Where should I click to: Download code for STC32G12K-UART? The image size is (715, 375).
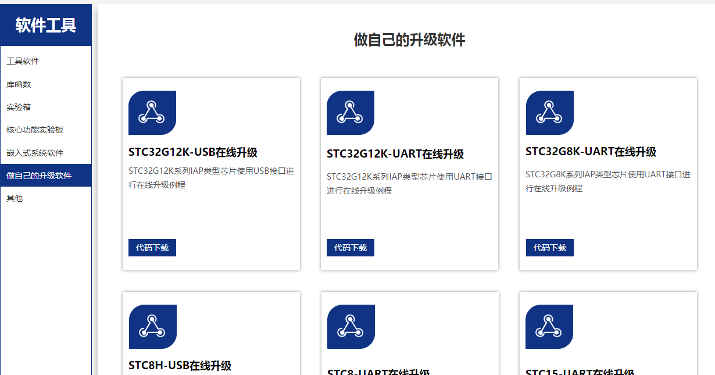pyautogui.click(x=351, y=248)
